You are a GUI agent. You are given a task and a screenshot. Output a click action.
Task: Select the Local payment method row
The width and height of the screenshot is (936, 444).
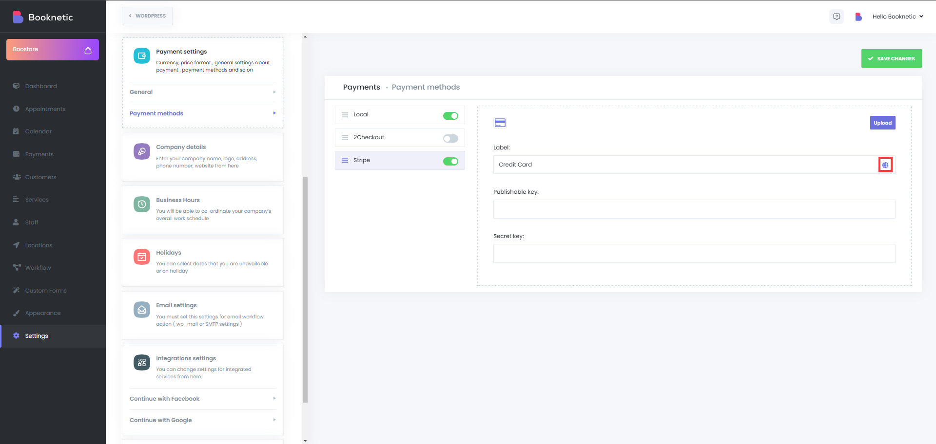pyautogui.click(x=400, y=115)
